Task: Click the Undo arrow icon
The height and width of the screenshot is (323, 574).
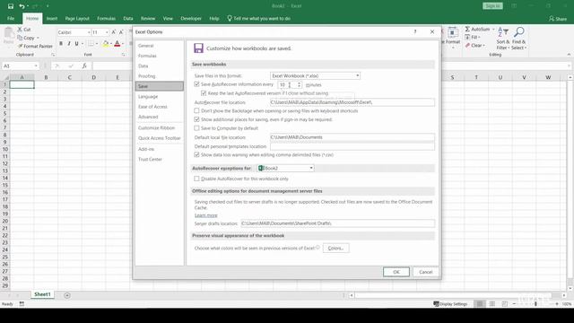Action: tap(22, 6)
